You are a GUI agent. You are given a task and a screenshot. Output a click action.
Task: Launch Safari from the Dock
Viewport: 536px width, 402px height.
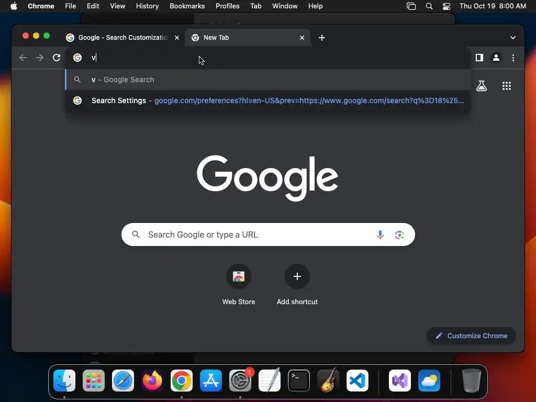click(122, 381)
